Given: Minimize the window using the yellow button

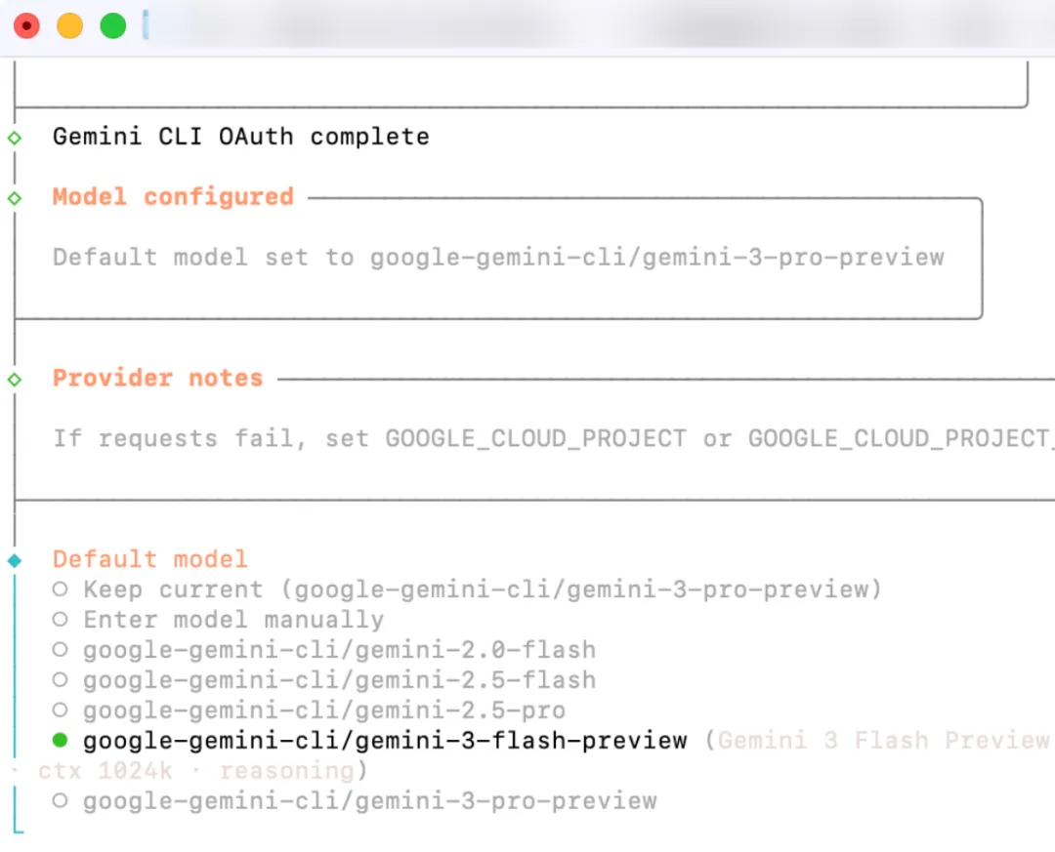Looking at the screenshot, I should 69,25.
